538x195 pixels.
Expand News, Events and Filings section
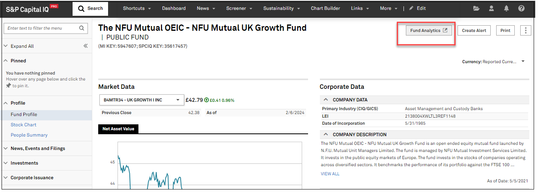[x=37, y=148]
